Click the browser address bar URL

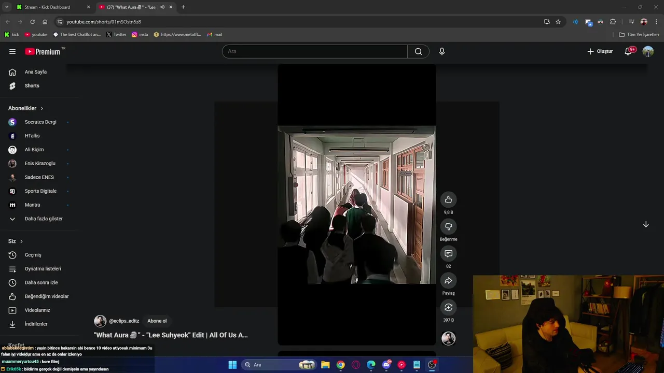coord(104,22)
